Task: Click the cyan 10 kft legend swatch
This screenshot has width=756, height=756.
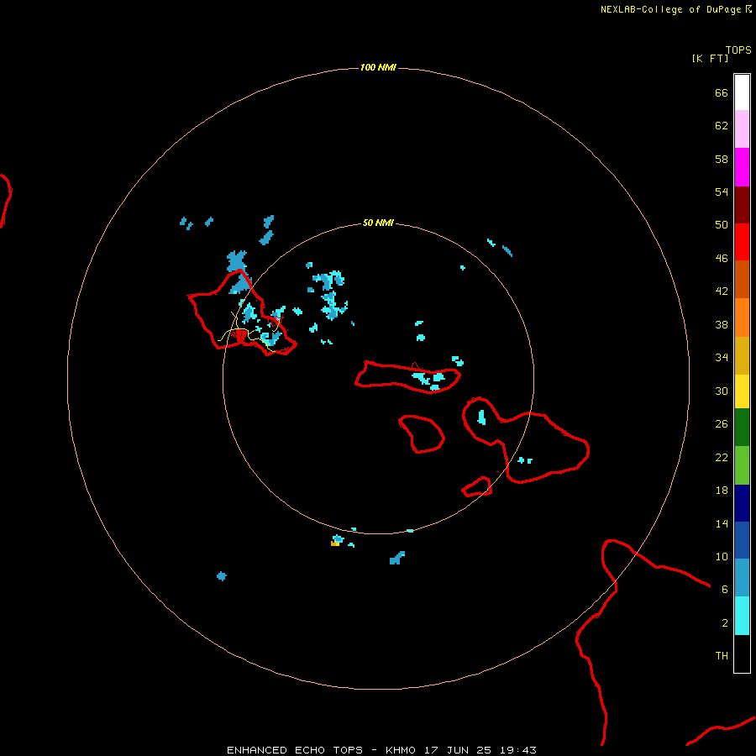Action: [x=742, y=616]
